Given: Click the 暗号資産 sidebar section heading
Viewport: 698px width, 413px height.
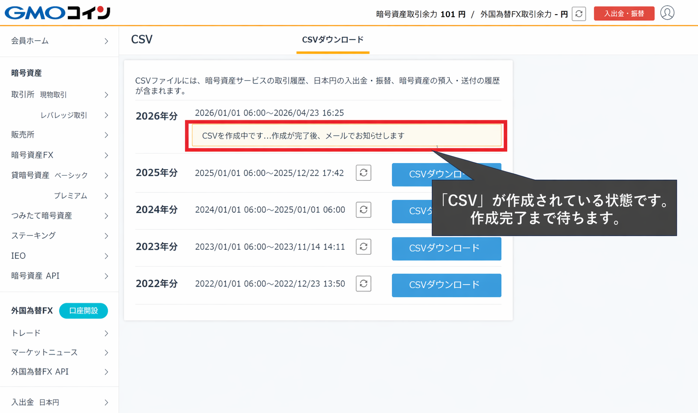Looking at the screenshot, I should point(27,73).
